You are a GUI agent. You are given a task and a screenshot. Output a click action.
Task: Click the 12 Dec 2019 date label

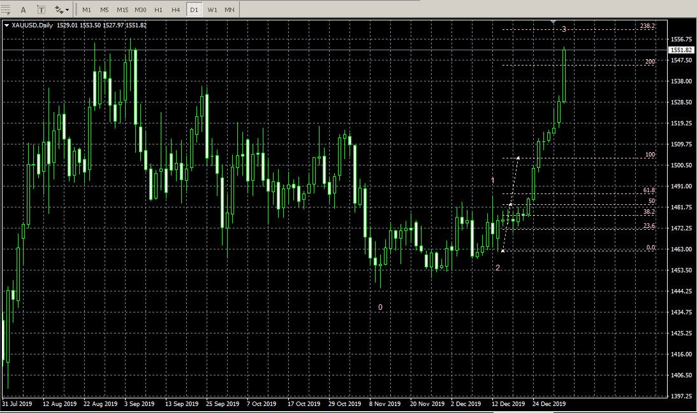tap(508, 403)
